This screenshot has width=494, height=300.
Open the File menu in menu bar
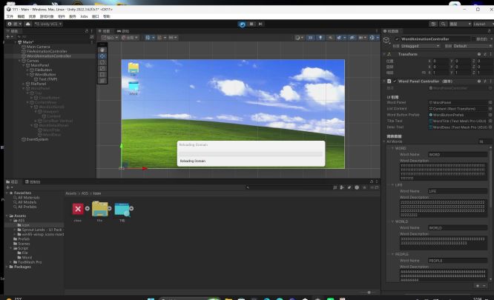coord(10,16)
